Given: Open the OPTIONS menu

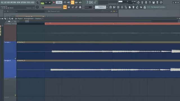Looking at the screenshot, I should pos(23,2).
